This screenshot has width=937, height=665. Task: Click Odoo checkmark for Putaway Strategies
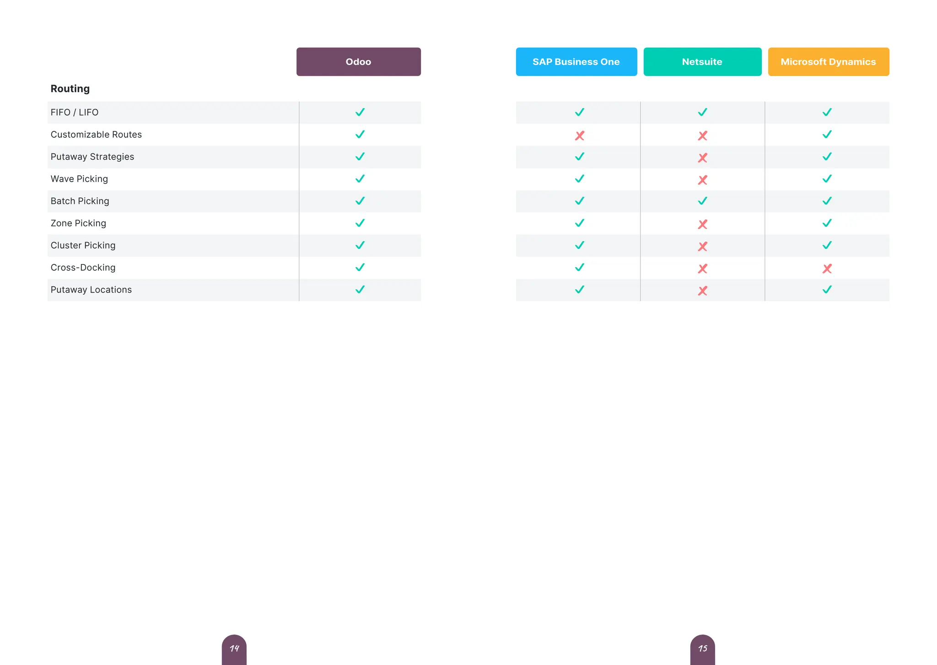[360, 157]
